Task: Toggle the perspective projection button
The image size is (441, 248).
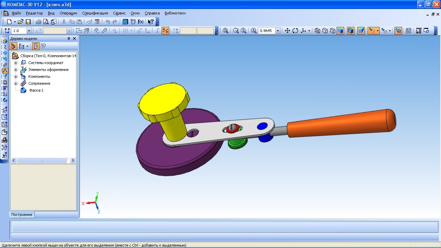Action: coord(361,31)
